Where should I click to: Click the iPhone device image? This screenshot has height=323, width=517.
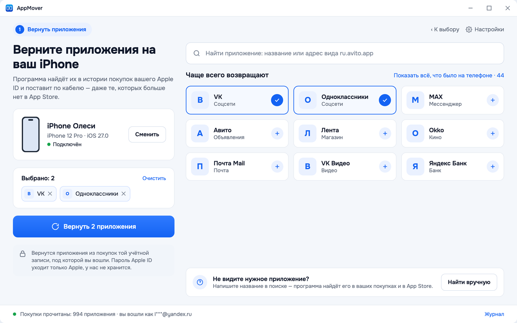click(31, 134)
